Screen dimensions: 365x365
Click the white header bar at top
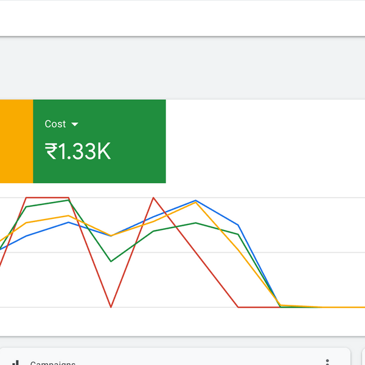tap(182, 18)
